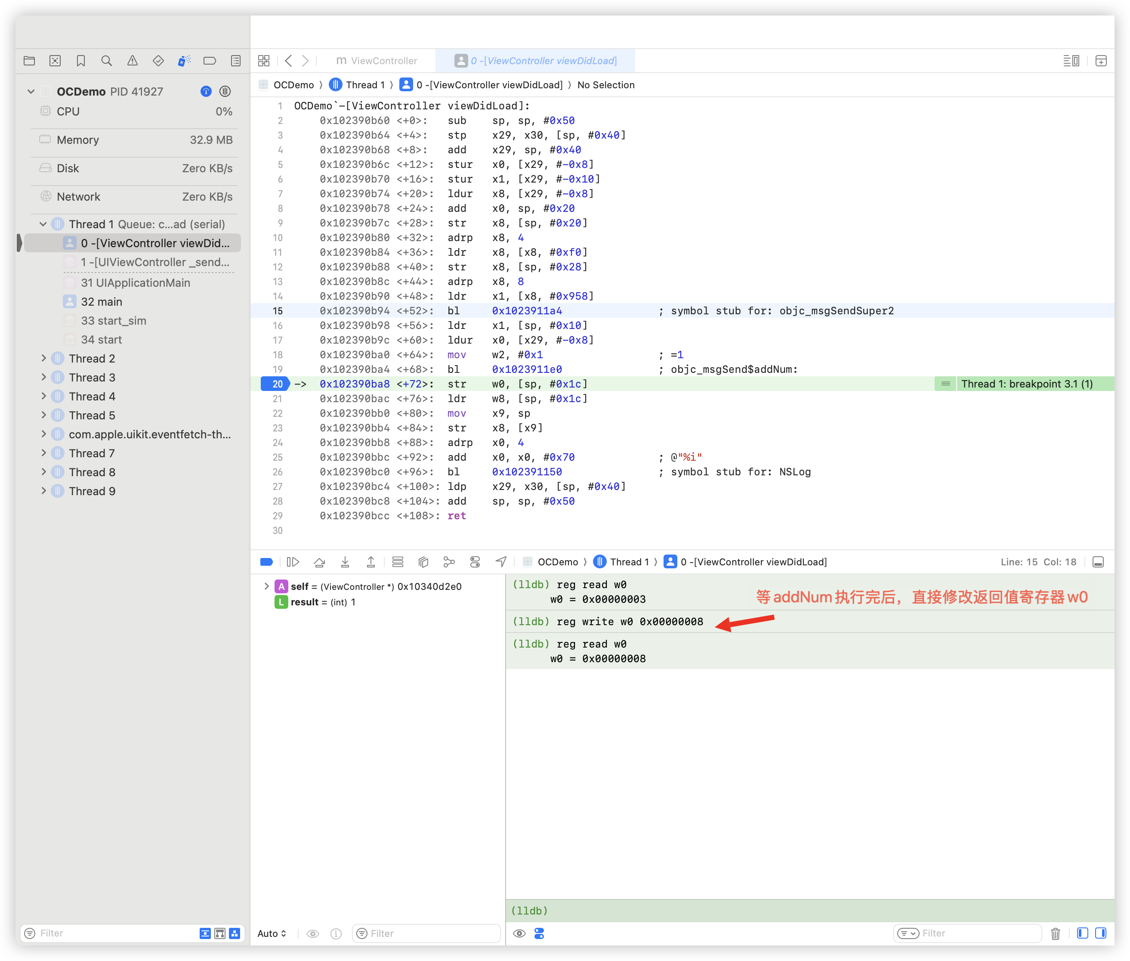1130x961 pixels.
Task: Click the step over debug button
Action: click(319, 562)
